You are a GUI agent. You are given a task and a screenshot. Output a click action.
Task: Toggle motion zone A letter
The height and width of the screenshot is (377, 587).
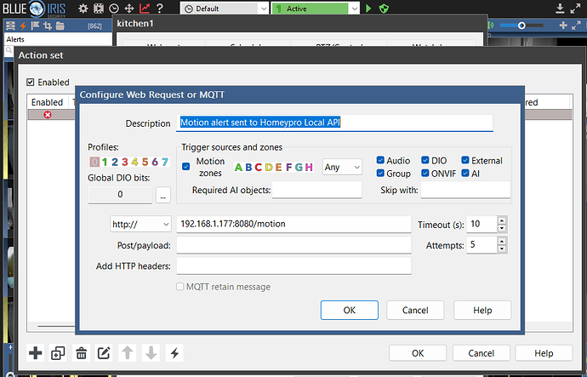click(x=238, y=167)
